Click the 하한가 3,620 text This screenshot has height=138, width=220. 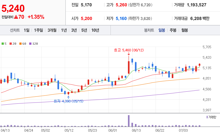pos(140,18)
